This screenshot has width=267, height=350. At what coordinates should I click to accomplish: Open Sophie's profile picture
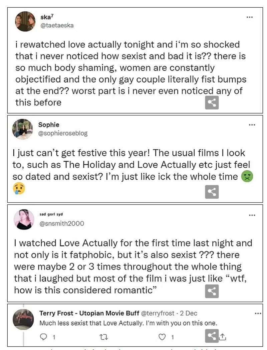[23, 129]
